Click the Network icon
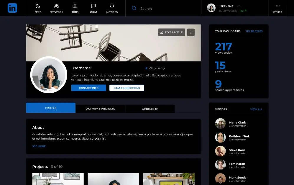 tap(56, 8)
